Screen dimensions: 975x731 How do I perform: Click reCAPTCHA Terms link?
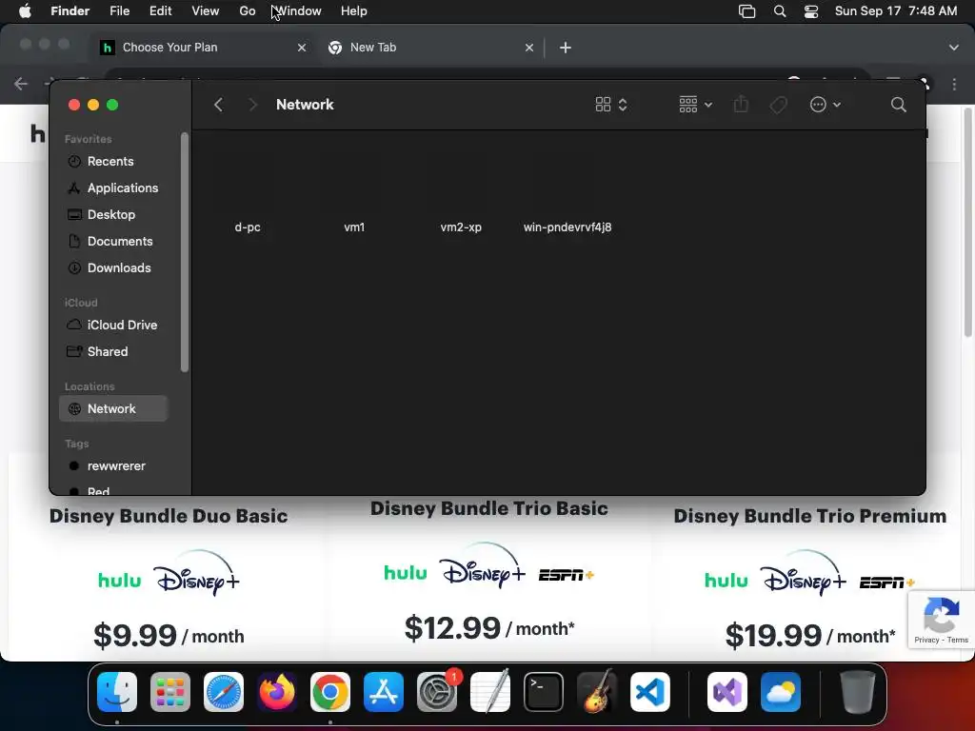click(958, 640)
